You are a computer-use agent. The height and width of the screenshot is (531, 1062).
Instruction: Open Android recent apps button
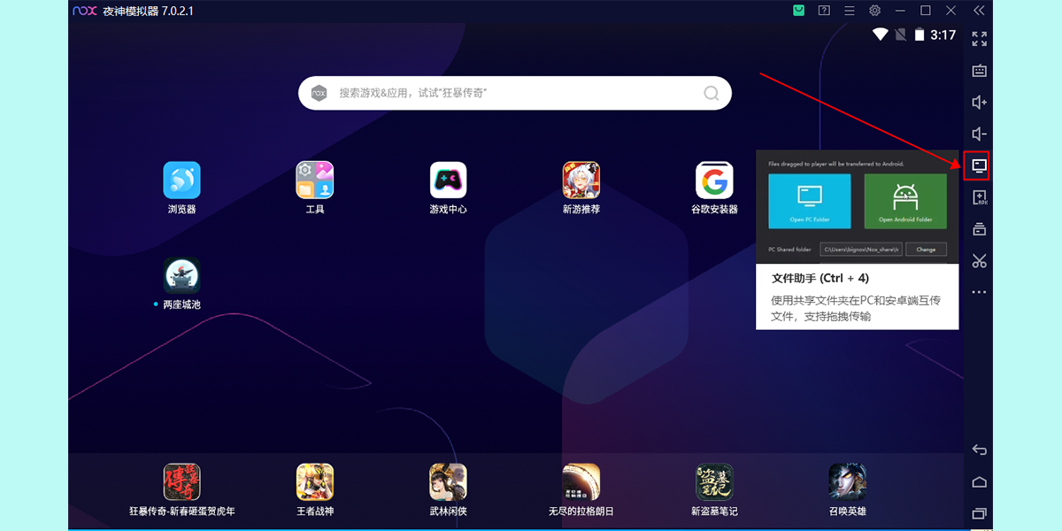[979, 513]
